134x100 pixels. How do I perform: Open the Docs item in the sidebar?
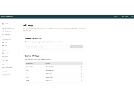point(5,71)
